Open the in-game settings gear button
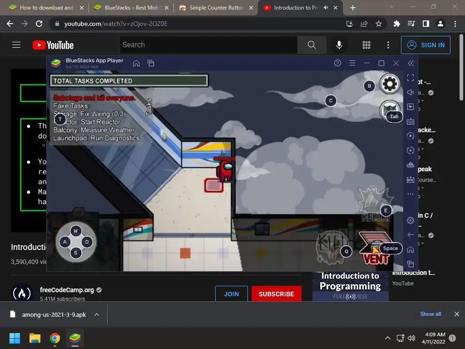The width and height of the screenshot is (465, 349). [390, 84]
